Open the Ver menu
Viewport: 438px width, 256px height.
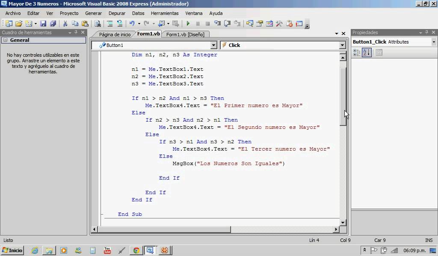coord(50,13)
